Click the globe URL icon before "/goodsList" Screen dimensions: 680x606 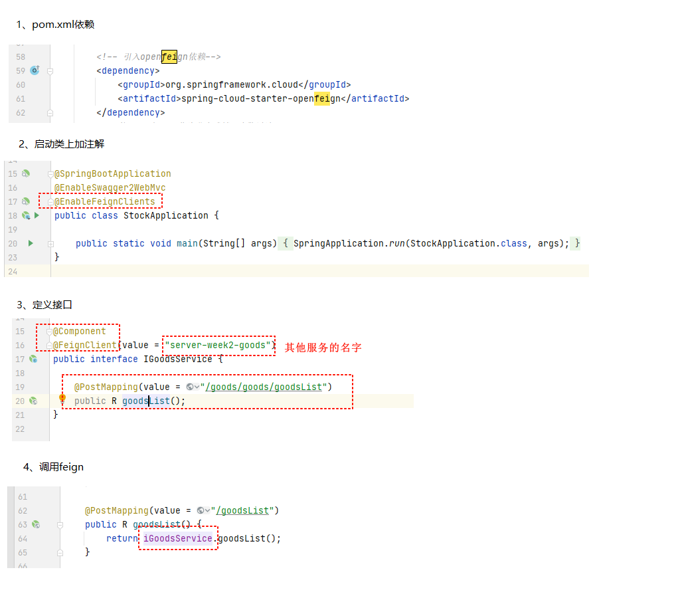(201, 510)
